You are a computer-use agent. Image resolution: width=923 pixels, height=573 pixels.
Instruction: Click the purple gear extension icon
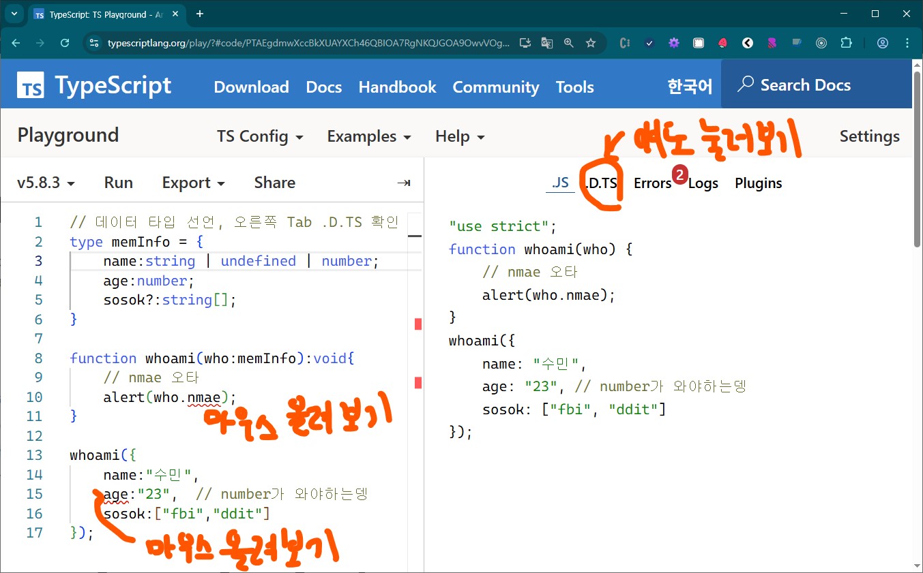(674, 43)
